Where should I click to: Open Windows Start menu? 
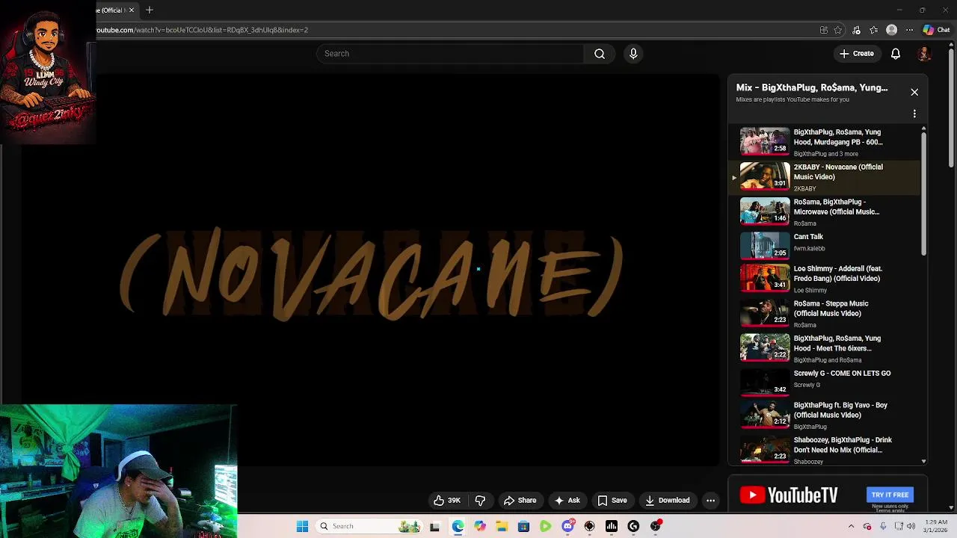pos(302,526)
